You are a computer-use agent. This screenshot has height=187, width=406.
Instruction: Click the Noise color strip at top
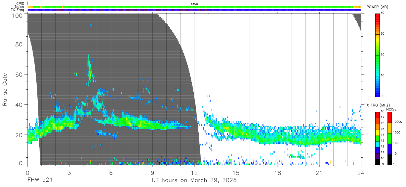[x=194, y=7]
